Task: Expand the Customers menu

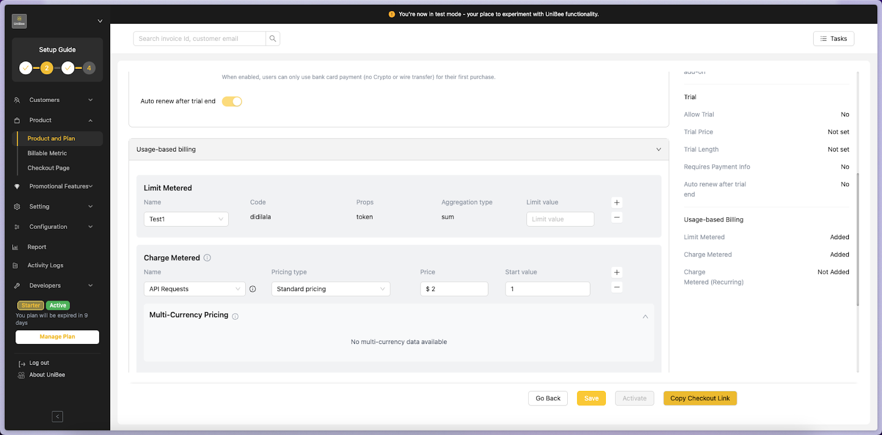Action: [57, 100]
